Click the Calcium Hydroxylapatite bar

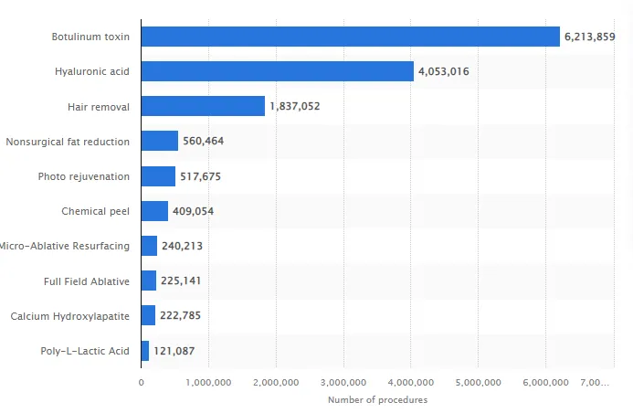coord(148,315)
